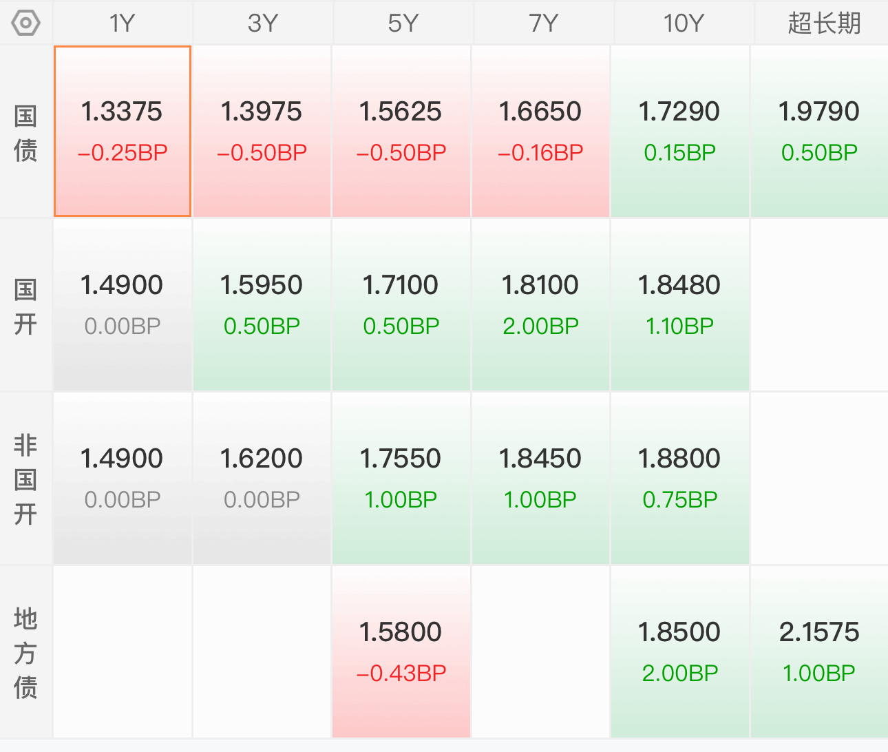The image size is (888, 752).
Task: Select the 国开 7Y cell 1.8100
Action: pos(540,305)
